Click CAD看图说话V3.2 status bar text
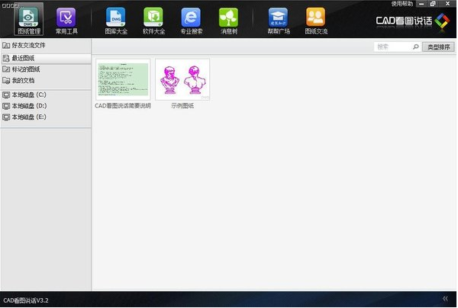This screenshot has height=308, width=458. tap(26, 300)
